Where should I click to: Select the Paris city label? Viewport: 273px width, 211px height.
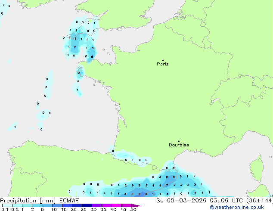163,64
